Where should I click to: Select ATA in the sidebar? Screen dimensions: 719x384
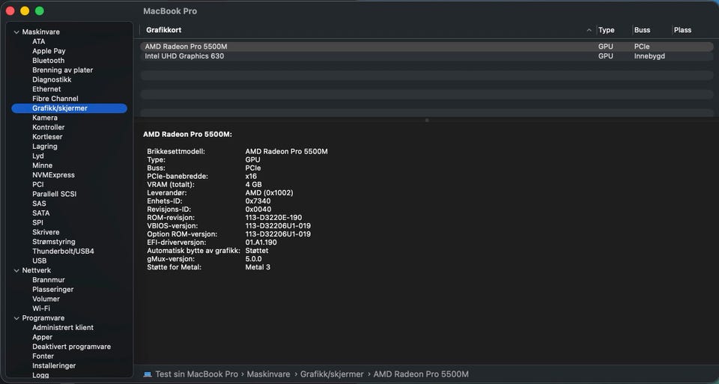[x=38, y=41]
